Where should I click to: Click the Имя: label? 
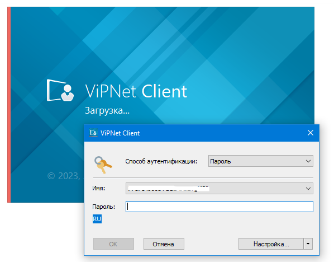coord(99,188)
